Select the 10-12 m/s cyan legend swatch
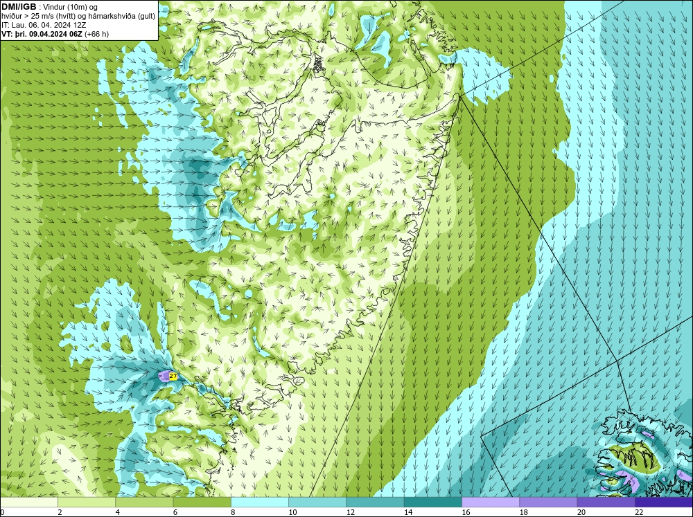Viewport: 693px width, 517px height. (x=317, y=502)
